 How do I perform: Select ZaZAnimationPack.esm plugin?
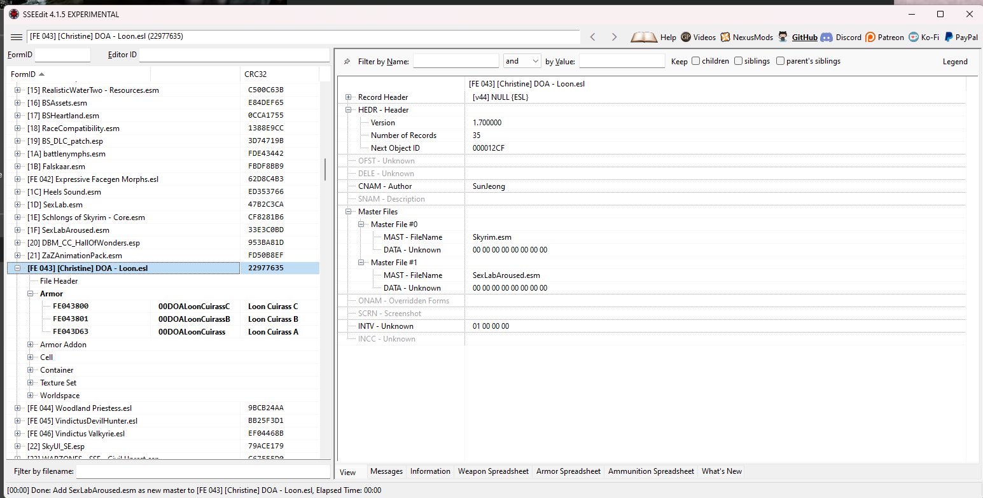(74, 256)
